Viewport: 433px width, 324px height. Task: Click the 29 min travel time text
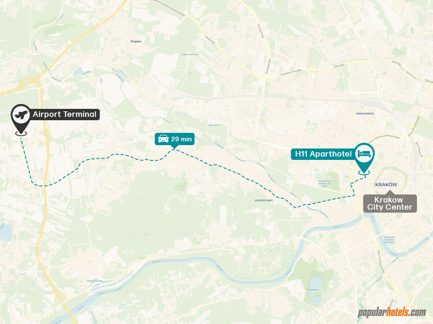pos(181,139)
